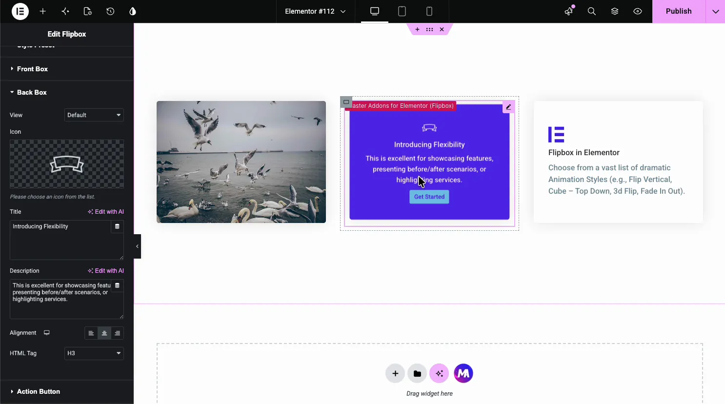Preview changes with the eye icon
Screen dimensions: 725x404
click(x=638, y=11)
